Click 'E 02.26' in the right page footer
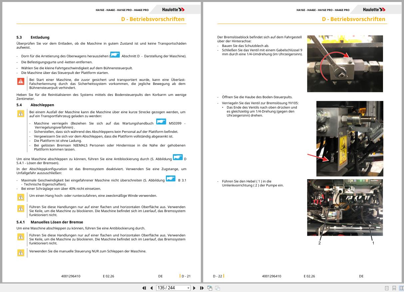404x292 pixels. click(309, 276)
